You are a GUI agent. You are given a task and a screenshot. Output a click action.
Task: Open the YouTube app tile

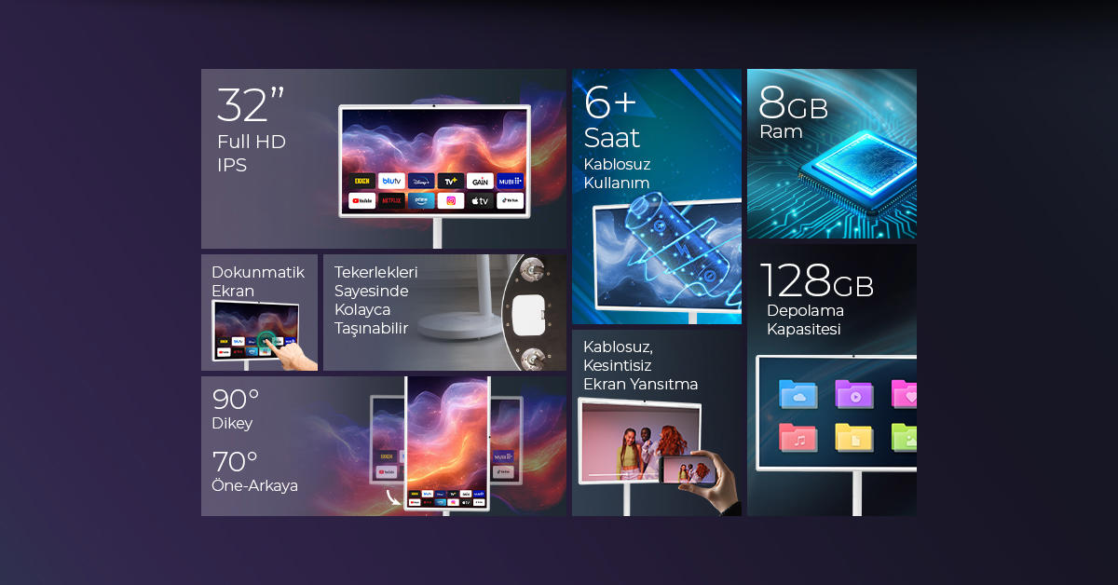coord(362,200)
